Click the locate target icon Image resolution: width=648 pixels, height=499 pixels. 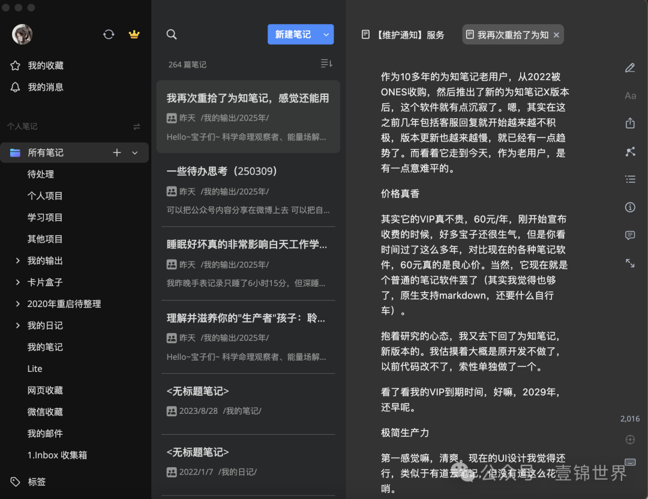[630, 440]
